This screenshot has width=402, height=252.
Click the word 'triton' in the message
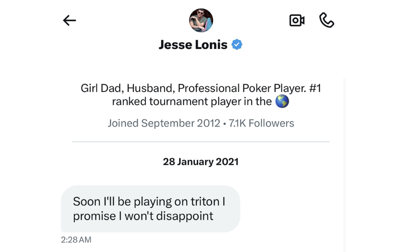coord(205,202)
